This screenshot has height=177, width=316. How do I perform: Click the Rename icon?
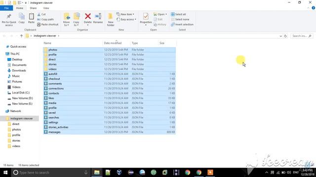(x=98, y=19)
